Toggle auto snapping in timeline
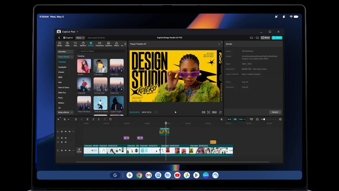Viewport: 339px width, 191px height. pos(235,119)
